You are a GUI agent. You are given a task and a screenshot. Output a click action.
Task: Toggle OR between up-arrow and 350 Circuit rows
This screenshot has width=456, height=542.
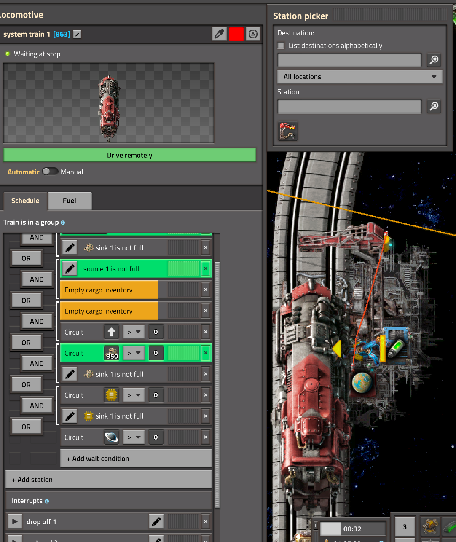[26, 343]
